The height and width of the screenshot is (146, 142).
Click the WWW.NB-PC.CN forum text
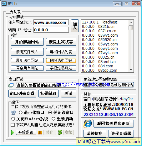click(x=118, y=109)
